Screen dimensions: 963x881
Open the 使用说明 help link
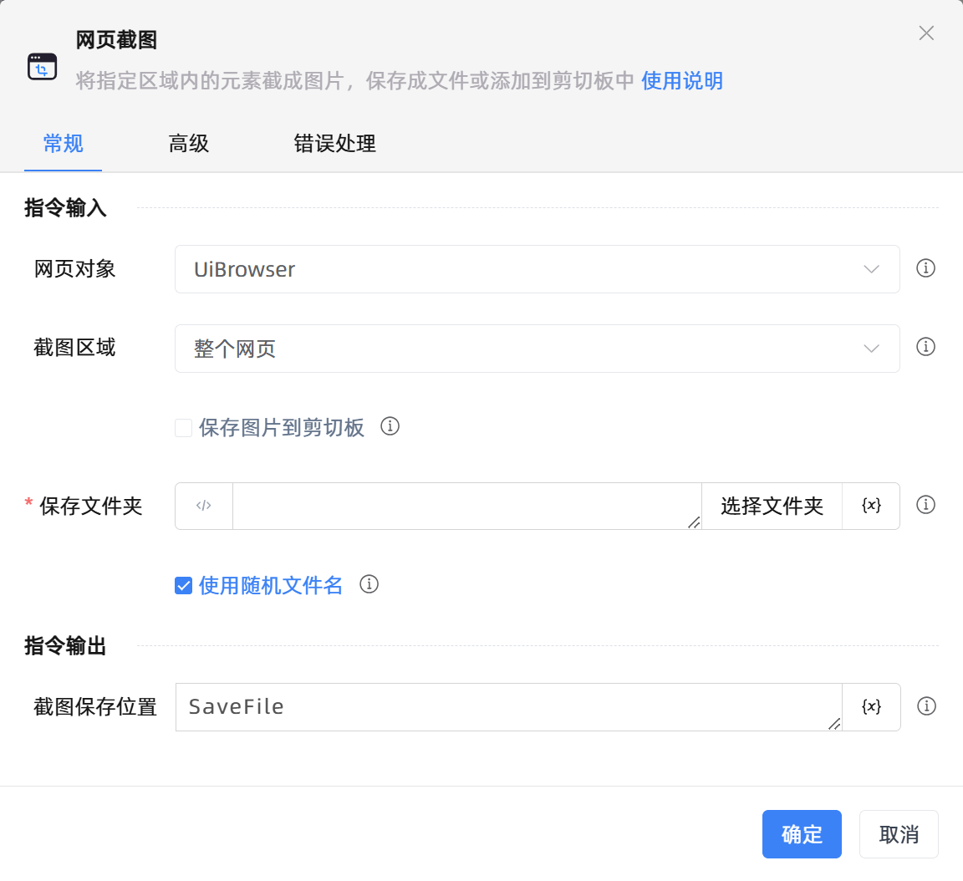point(681,81)
